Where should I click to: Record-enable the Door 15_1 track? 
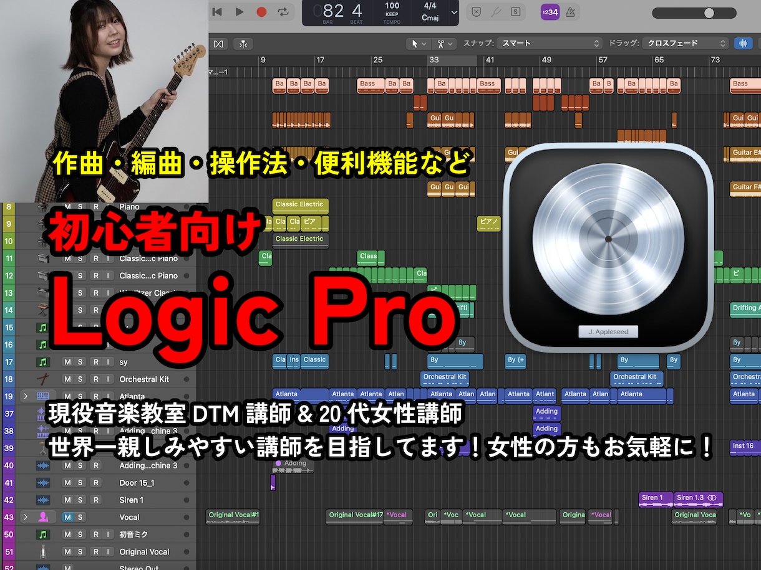pos(95,483)
